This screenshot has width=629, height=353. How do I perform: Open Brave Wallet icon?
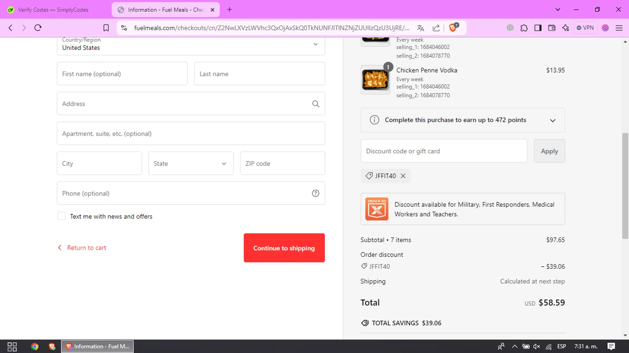[552, 28]
